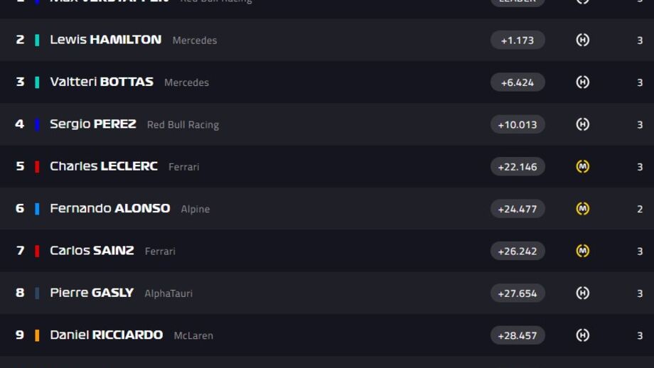Click the +24.477 gap badge
Image resolution: width=654 pixels, height=368 pixels.
point(518,209)
